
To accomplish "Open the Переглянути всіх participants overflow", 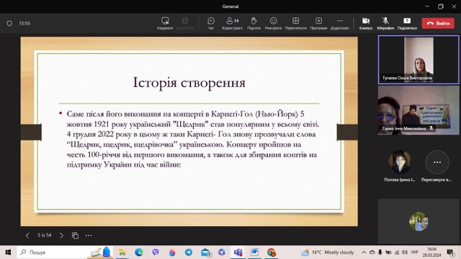I will tap(437, 162).
